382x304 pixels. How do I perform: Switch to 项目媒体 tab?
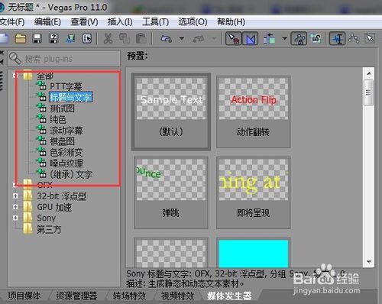[x=24, y=296]
